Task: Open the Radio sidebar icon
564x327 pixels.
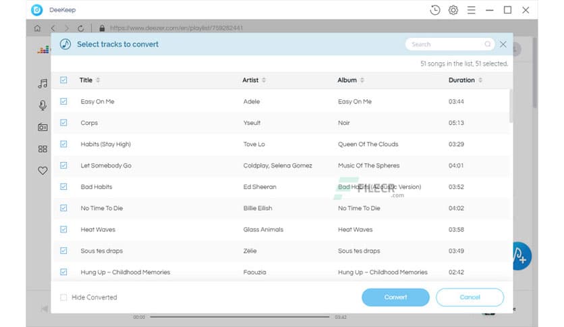Action: click(43, 127)
